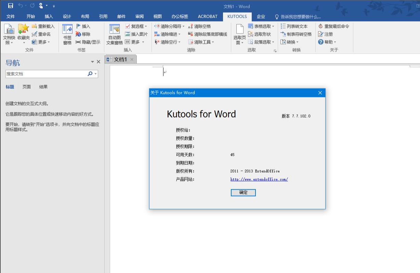Open the 书签窗格 bookmark pane
This screenshot has height=273, width=420.
click(67, 29)
